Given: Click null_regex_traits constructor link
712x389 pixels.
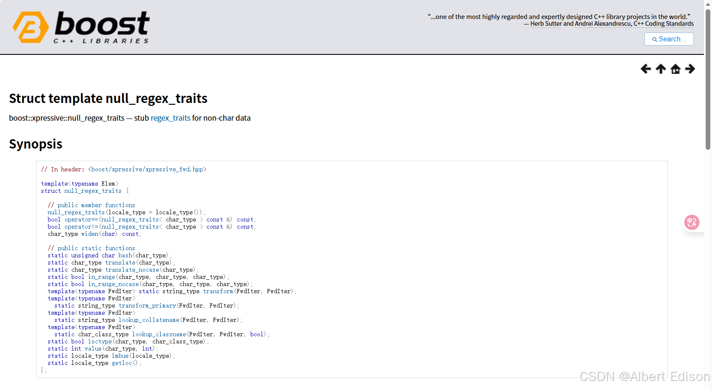Looking at the screenshot, I should (76, 212).
